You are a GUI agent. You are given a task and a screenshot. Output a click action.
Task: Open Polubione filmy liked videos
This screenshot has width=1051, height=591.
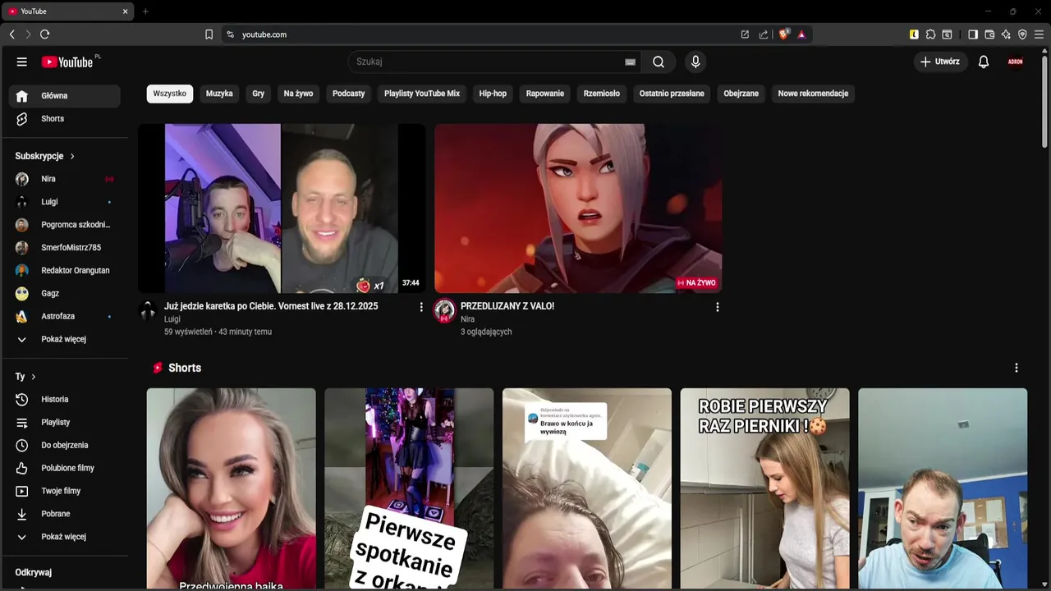pos(65,469)
